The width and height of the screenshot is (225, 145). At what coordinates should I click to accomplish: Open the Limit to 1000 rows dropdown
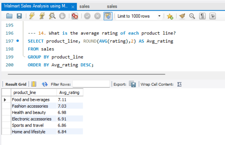pyautogui.click(x=159, y=16)
